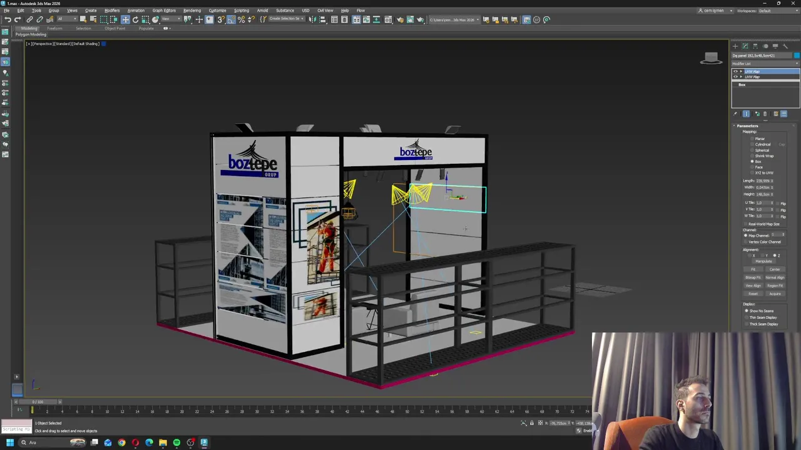Click the Redo arrow icon

click(18, 19)
